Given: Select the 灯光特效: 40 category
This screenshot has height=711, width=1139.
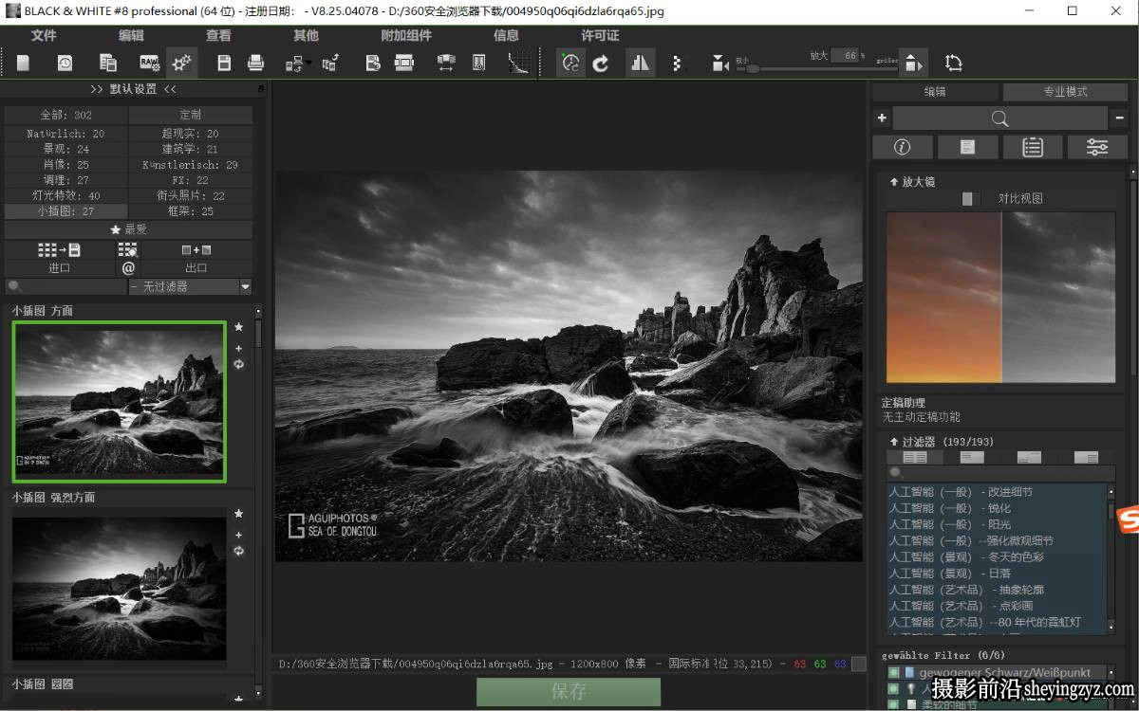Looking at the screenshot, I should click(66, 195).
